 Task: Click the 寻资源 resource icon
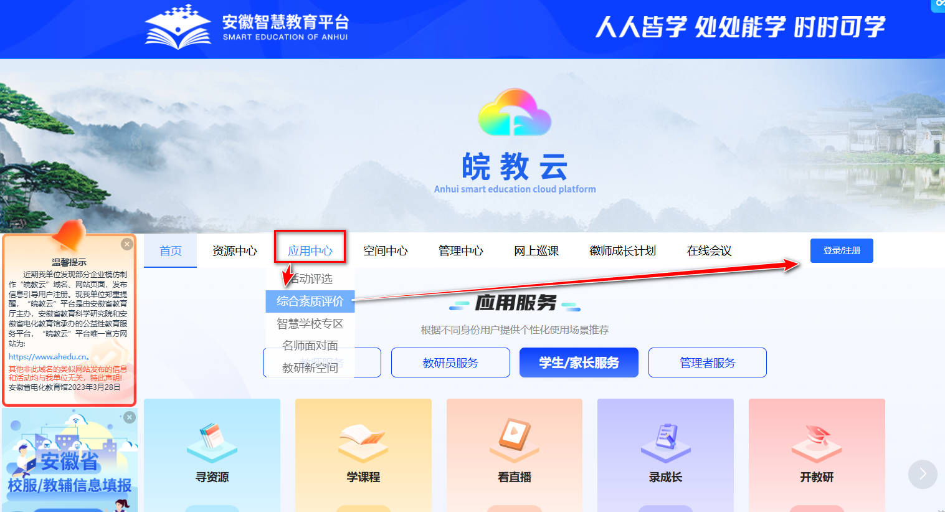click(x=212, y=439)
